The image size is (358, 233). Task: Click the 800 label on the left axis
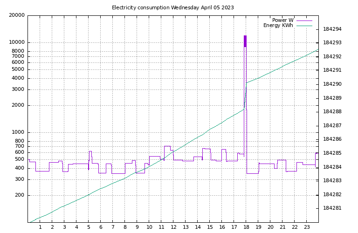click(x=20, y=141)
